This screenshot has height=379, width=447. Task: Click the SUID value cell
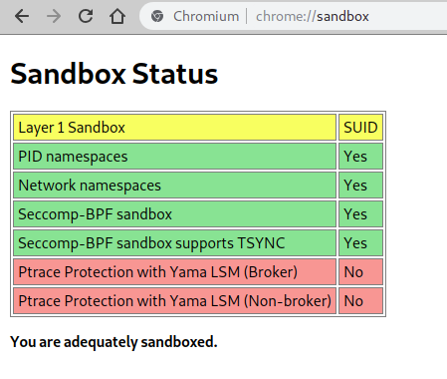360,128
